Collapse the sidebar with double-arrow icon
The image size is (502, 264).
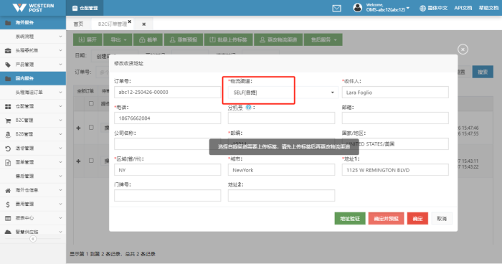[33, 239]
